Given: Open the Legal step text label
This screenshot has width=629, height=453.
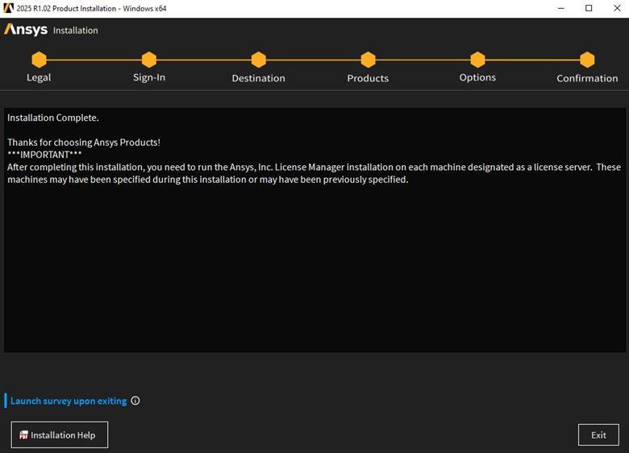Looking at the screenshot, I should (39, 77).
